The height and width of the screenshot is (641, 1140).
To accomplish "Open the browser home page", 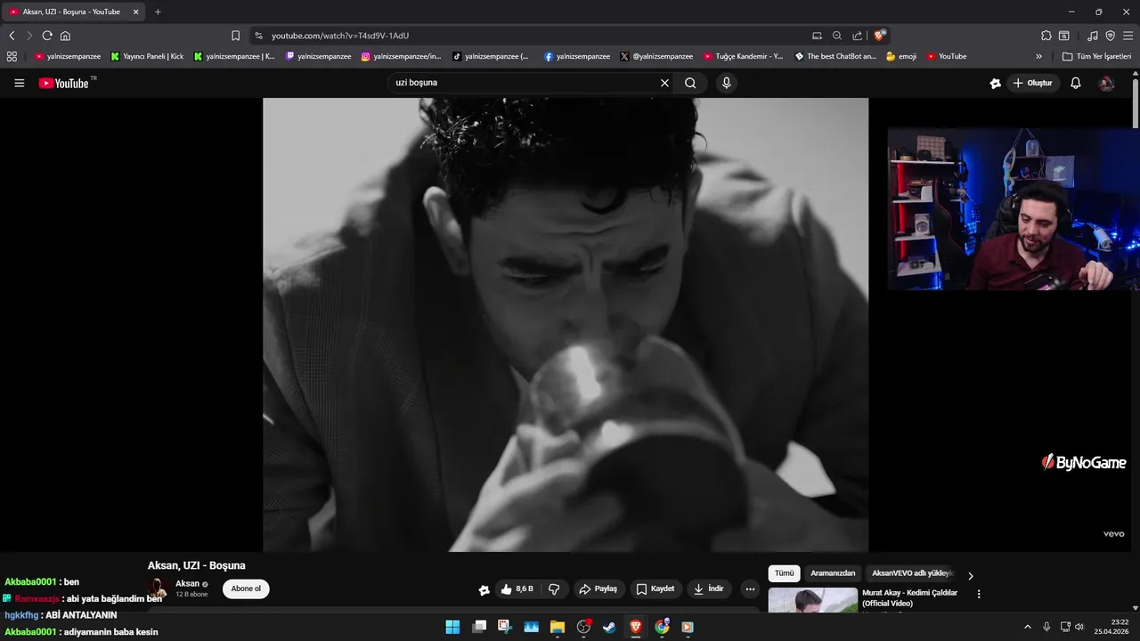I will [65, 36].
